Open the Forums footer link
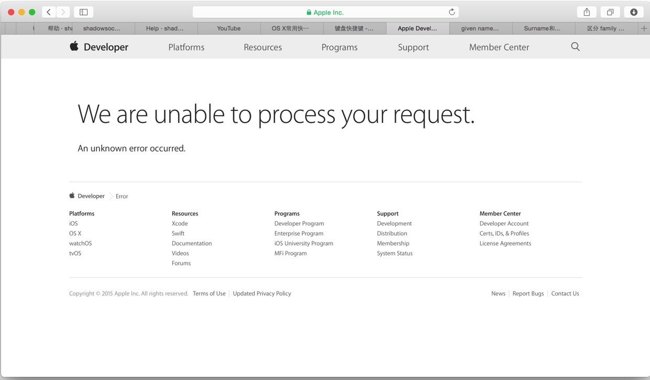The height and width of the screenshot is (380, 650). (x=181, y=263)
